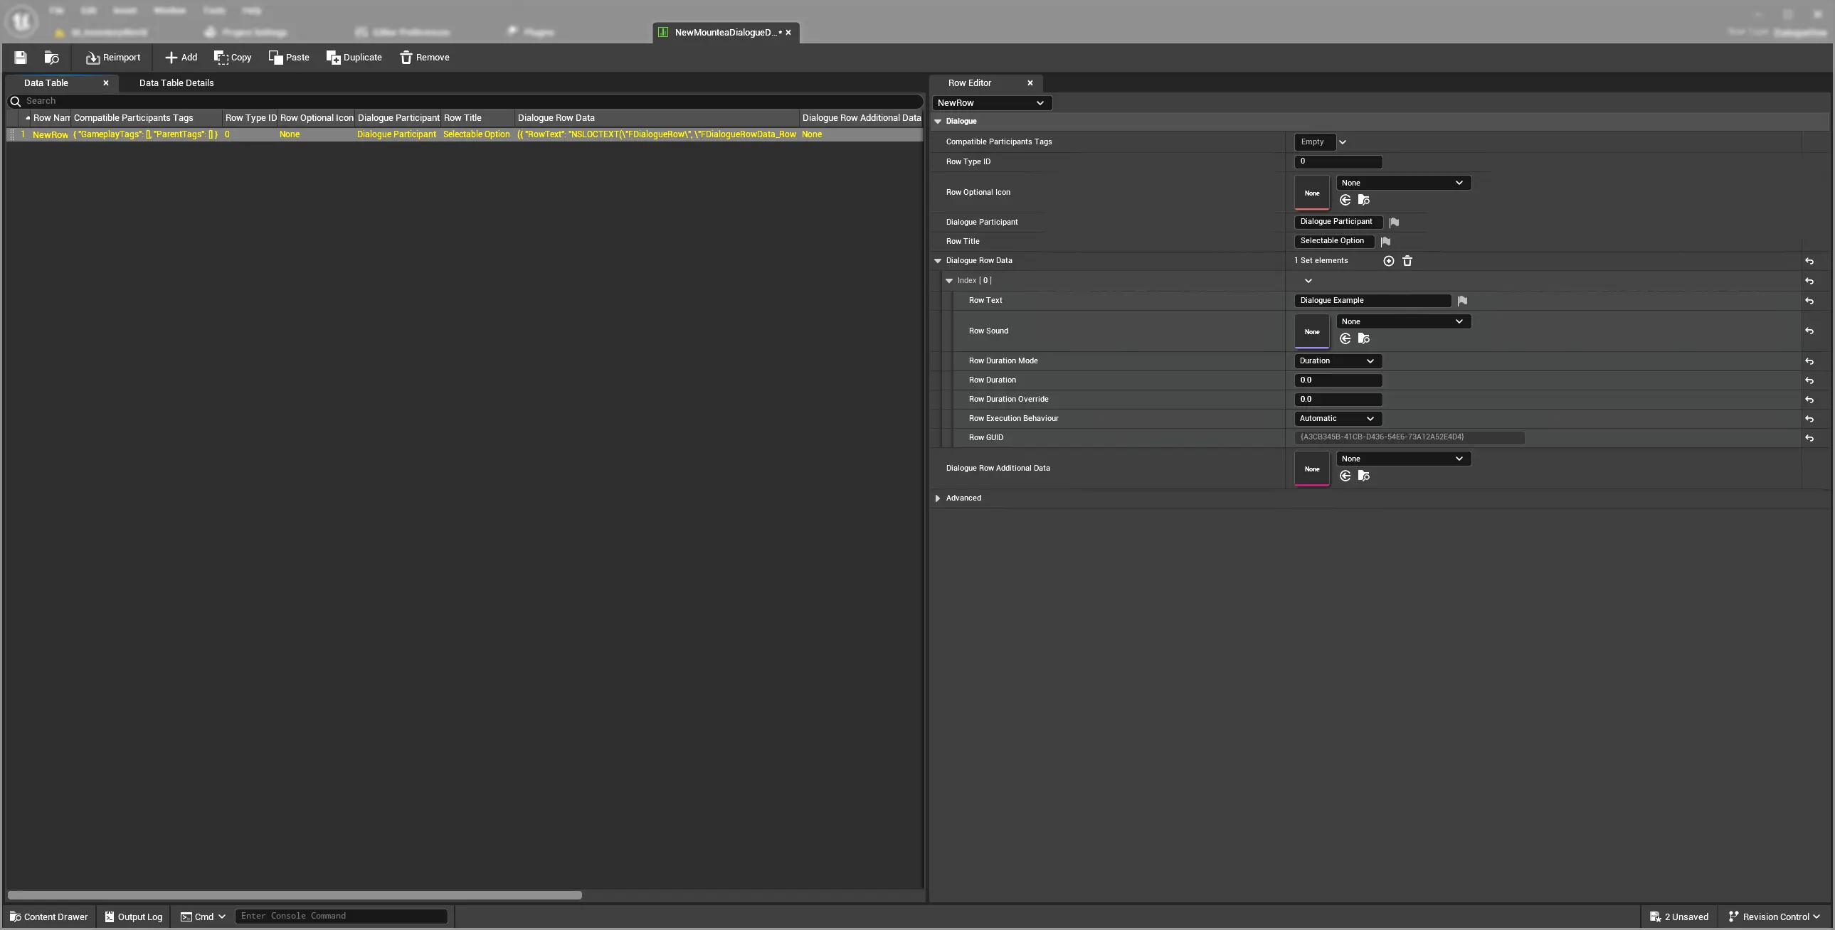Open the Row Execution Behaviour dropdown
Image resolution: width=1835 pixels, height=930 pixels.
[1337, 419]
